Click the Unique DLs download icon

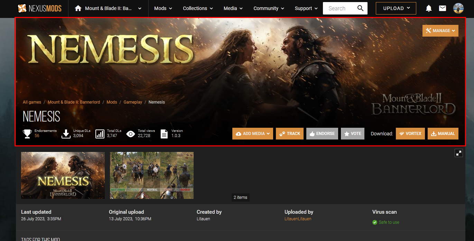[x=66, y=134]
